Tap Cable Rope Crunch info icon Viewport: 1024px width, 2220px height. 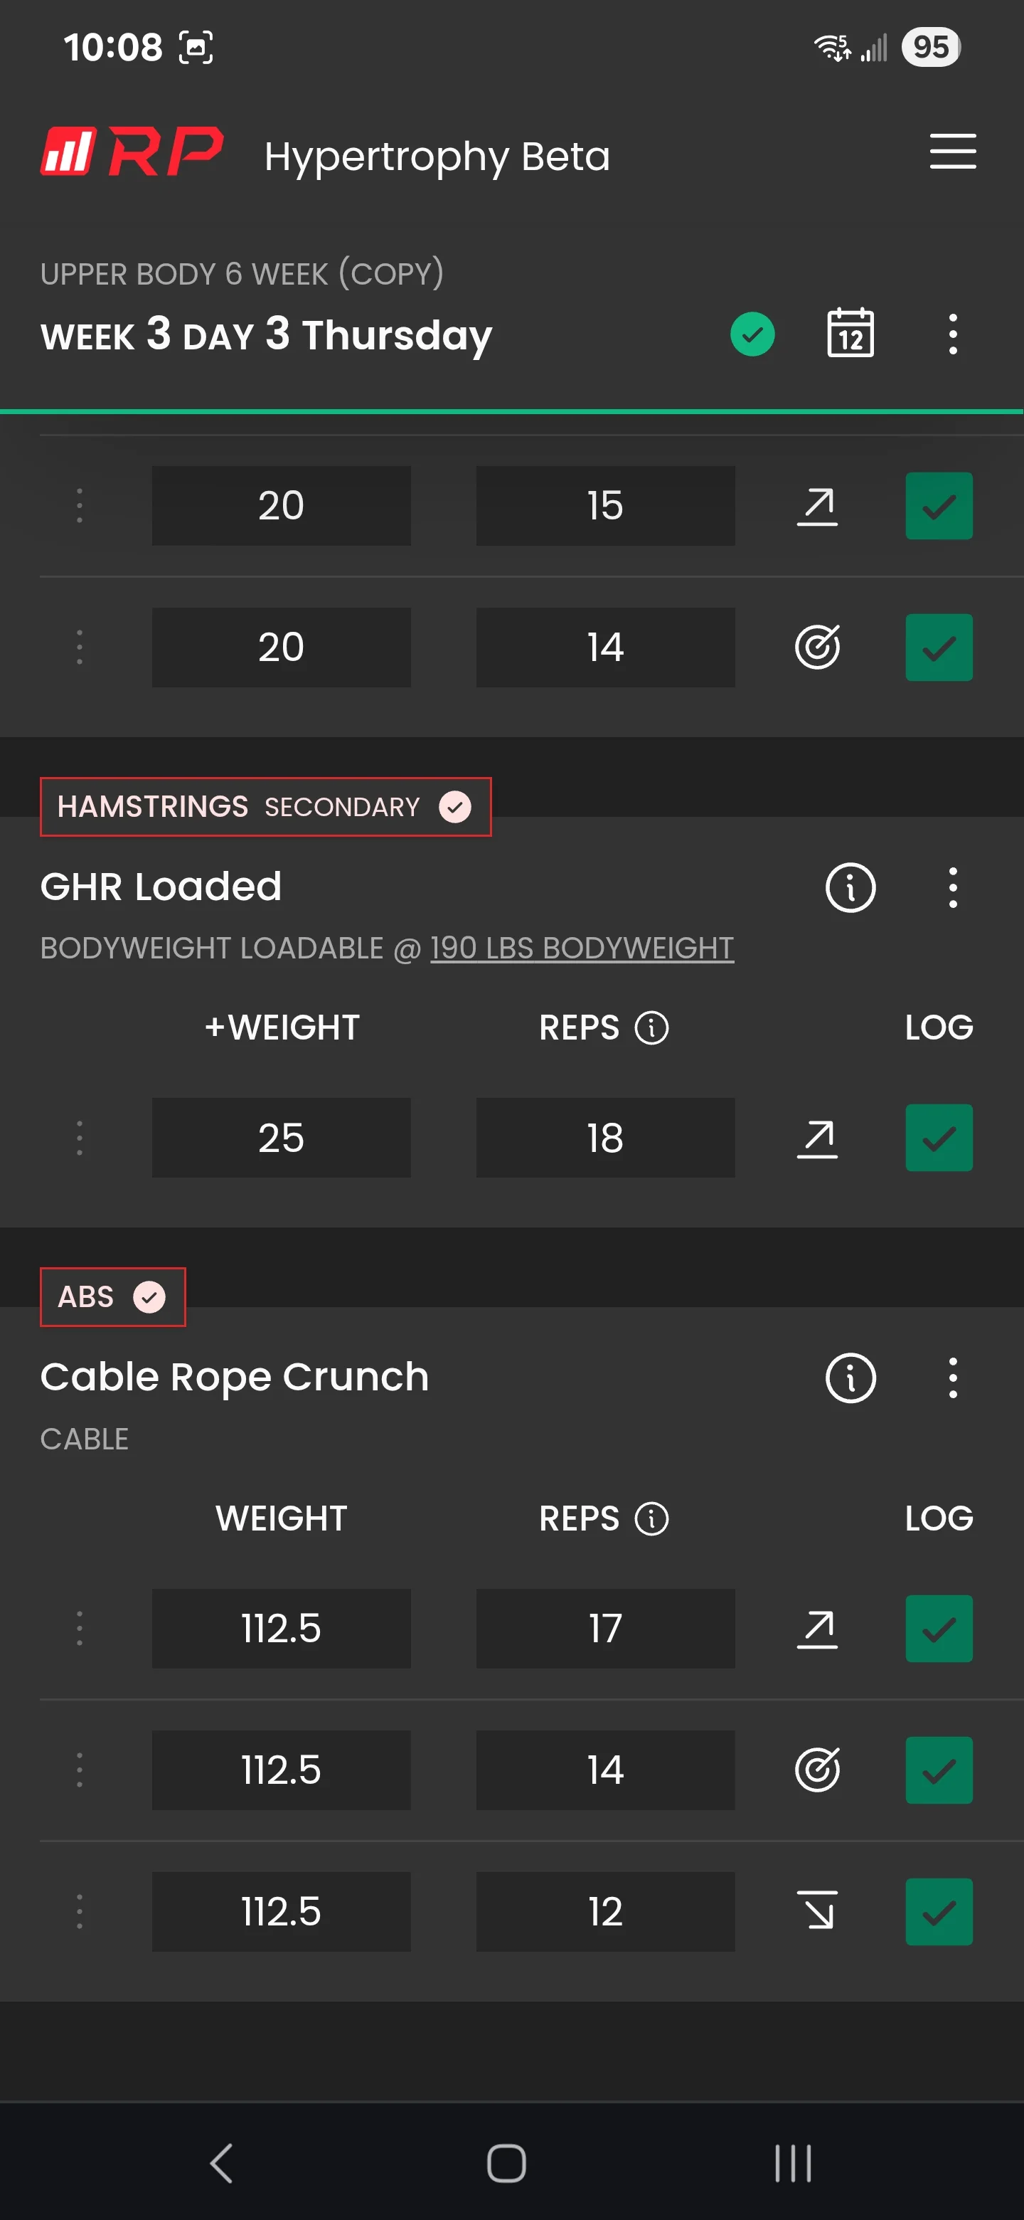click(850, 1377)
